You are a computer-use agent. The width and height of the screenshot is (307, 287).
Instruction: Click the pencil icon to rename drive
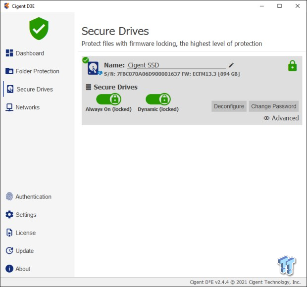click(231, 65)
